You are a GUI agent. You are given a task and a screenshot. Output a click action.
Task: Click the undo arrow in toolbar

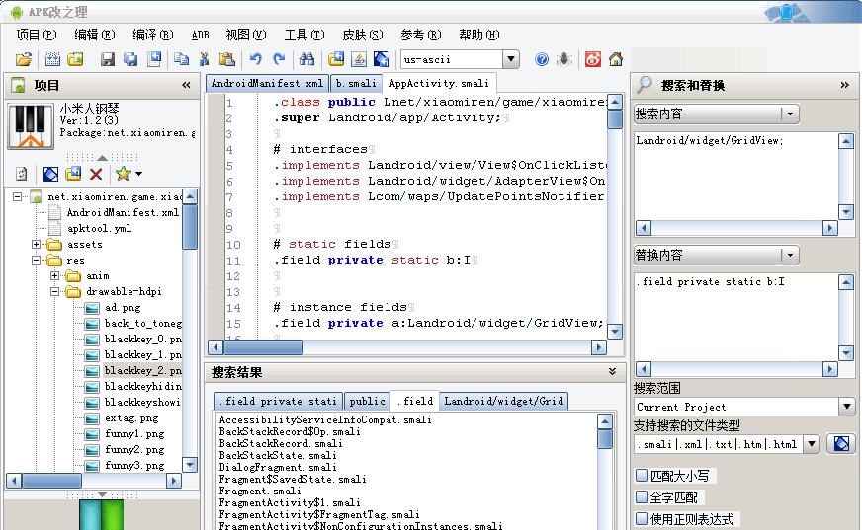click(x=256, y=59)
